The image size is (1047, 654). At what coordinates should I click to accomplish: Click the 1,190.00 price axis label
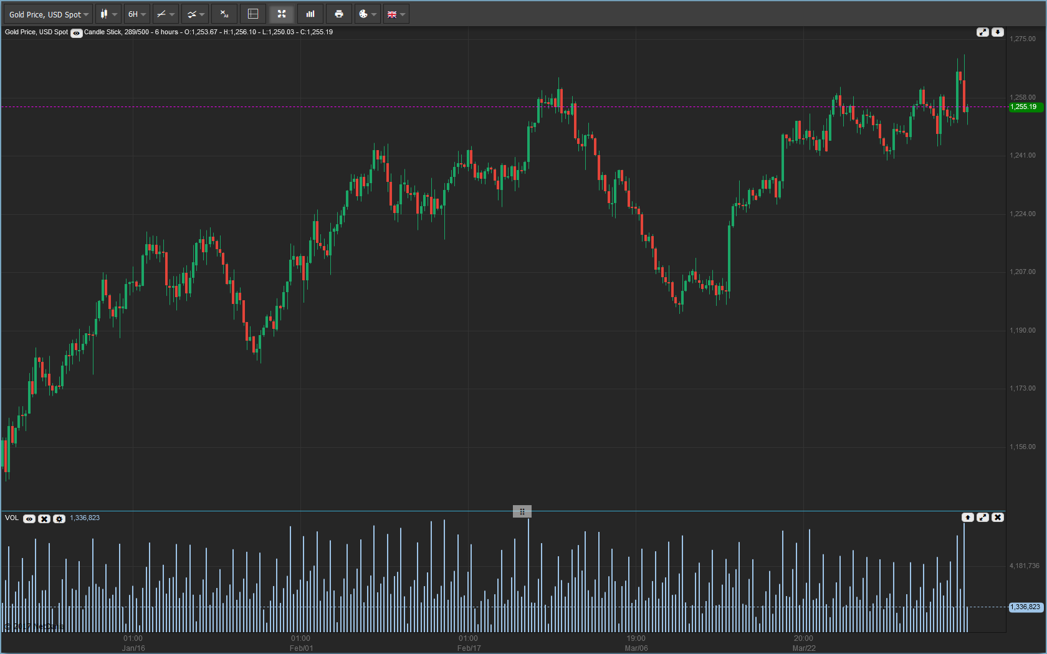coord(1023,330)
